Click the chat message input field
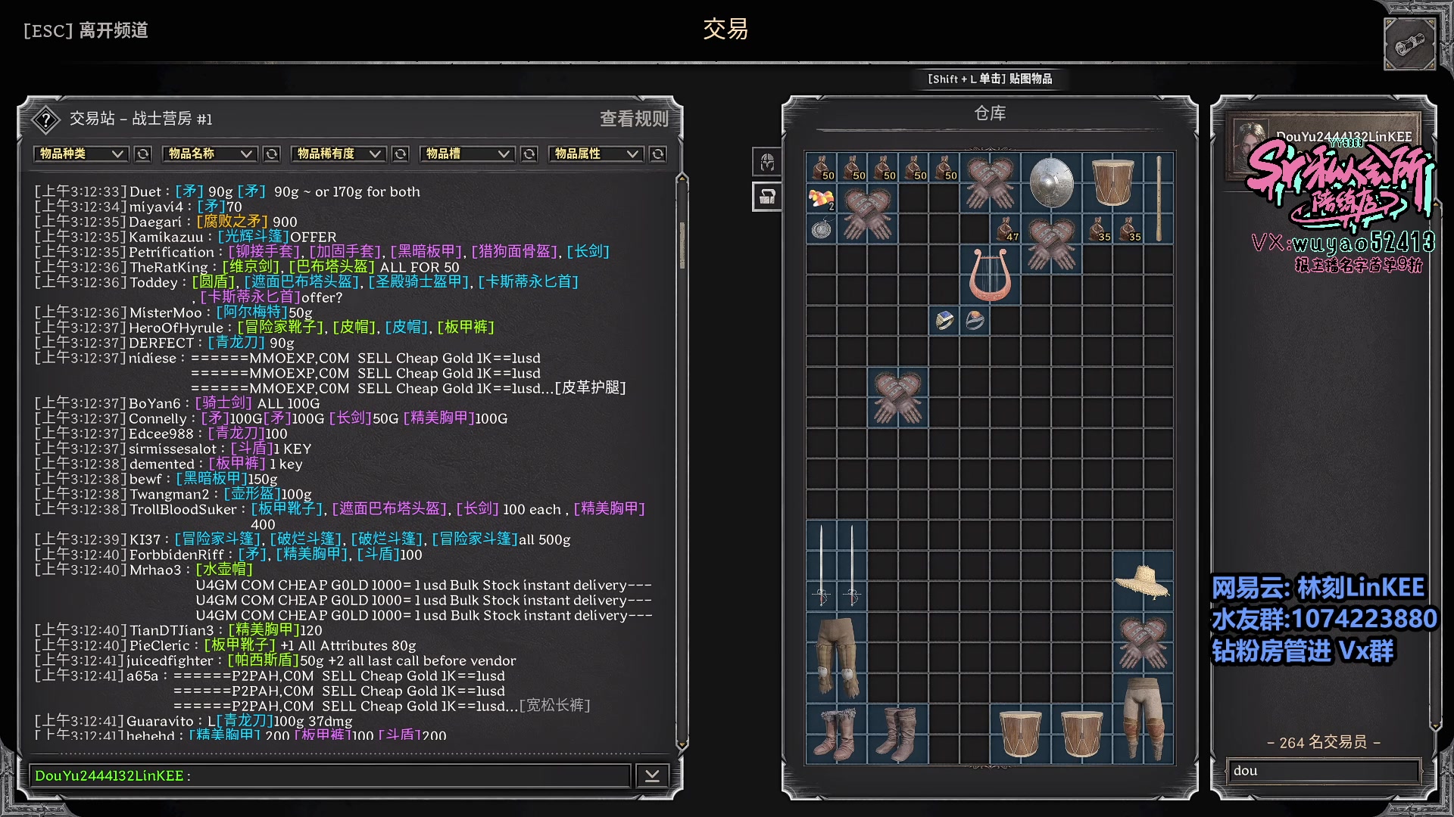 [330, 775]
